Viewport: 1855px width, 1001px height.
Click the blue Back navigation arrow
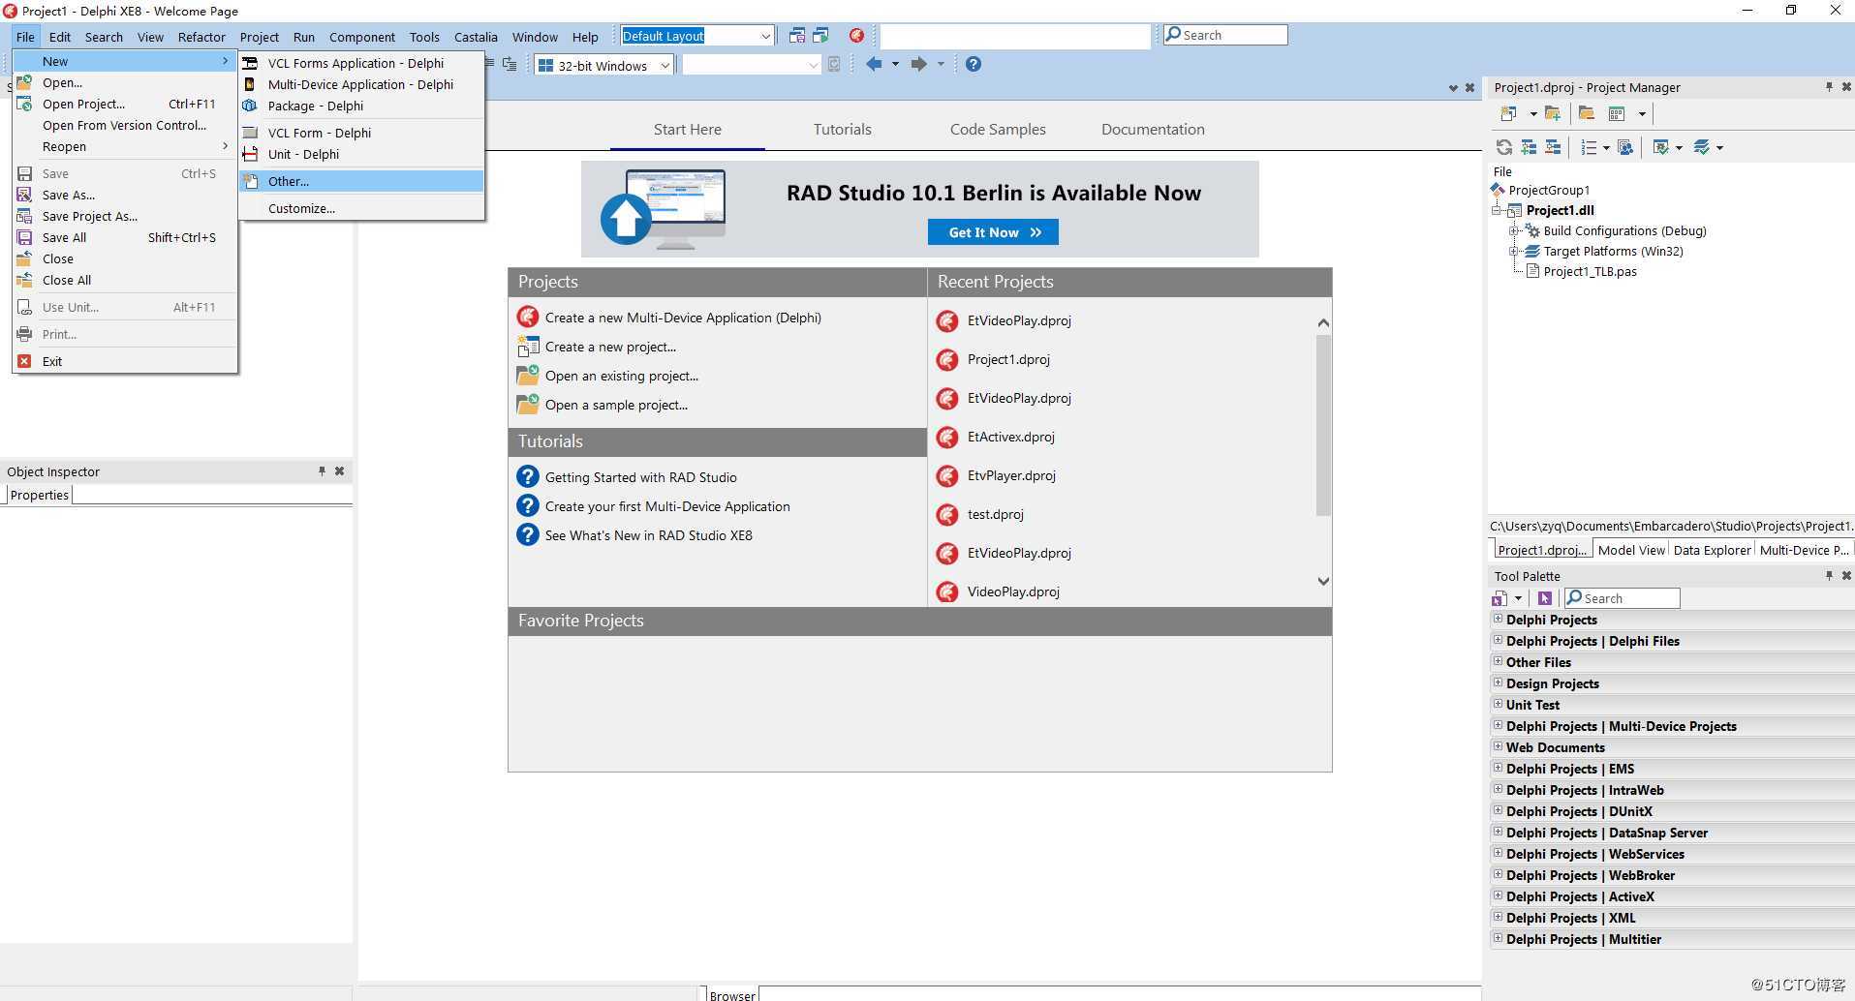pos(874,64)
